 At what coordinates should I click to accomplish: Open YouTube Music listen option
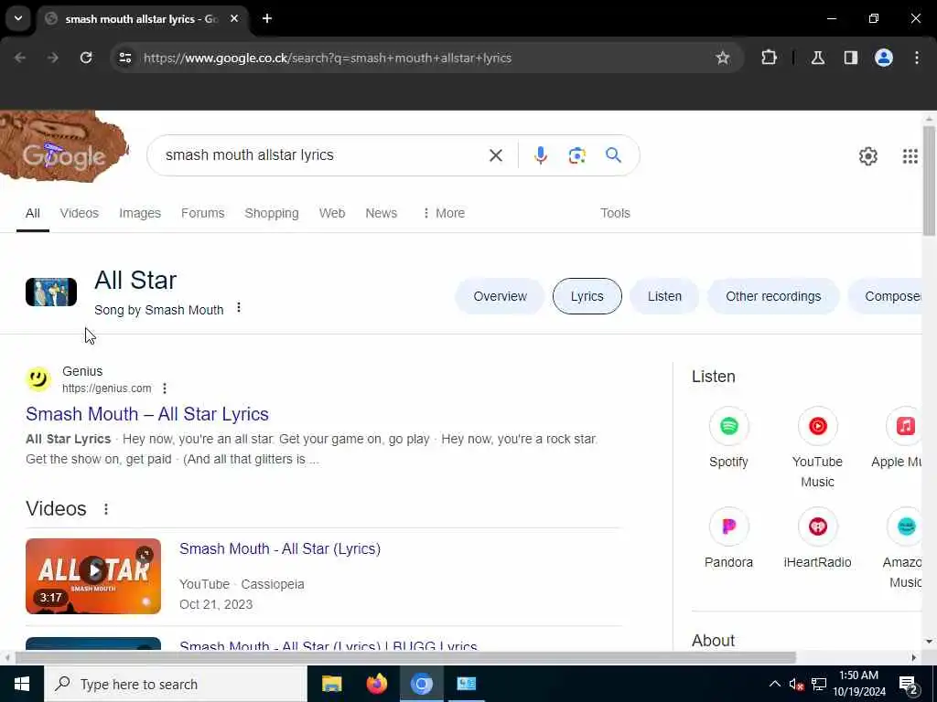coord(817,448)
